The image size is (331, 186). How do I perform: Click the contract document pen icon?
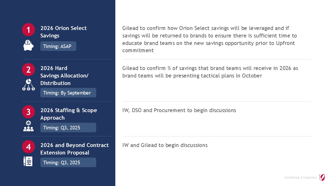tap(28, 161)
